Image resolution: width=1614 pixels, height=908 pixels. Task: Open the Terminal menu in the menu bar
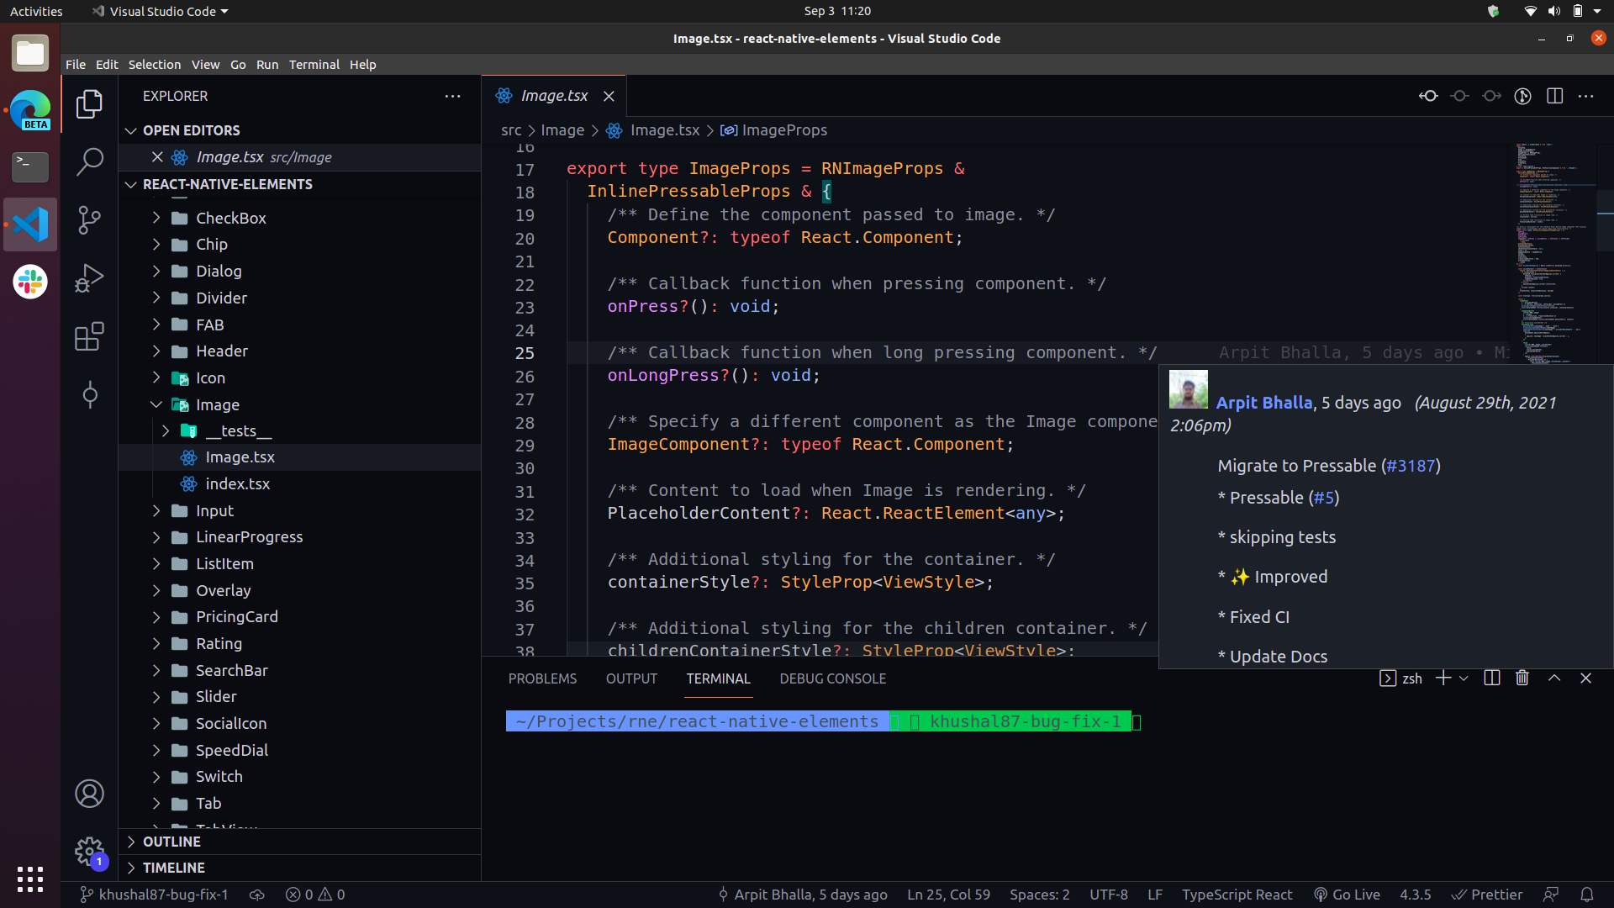(314, 64)
